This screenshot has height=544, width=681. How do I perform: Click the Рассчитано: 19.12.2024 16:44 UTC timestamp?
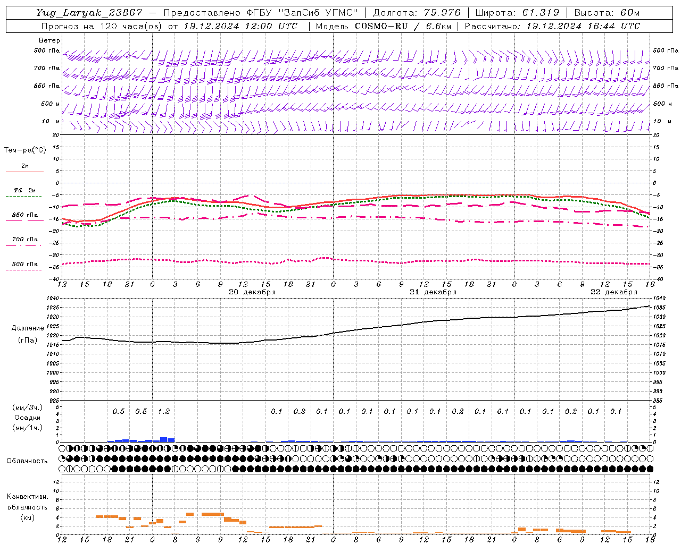553,26
